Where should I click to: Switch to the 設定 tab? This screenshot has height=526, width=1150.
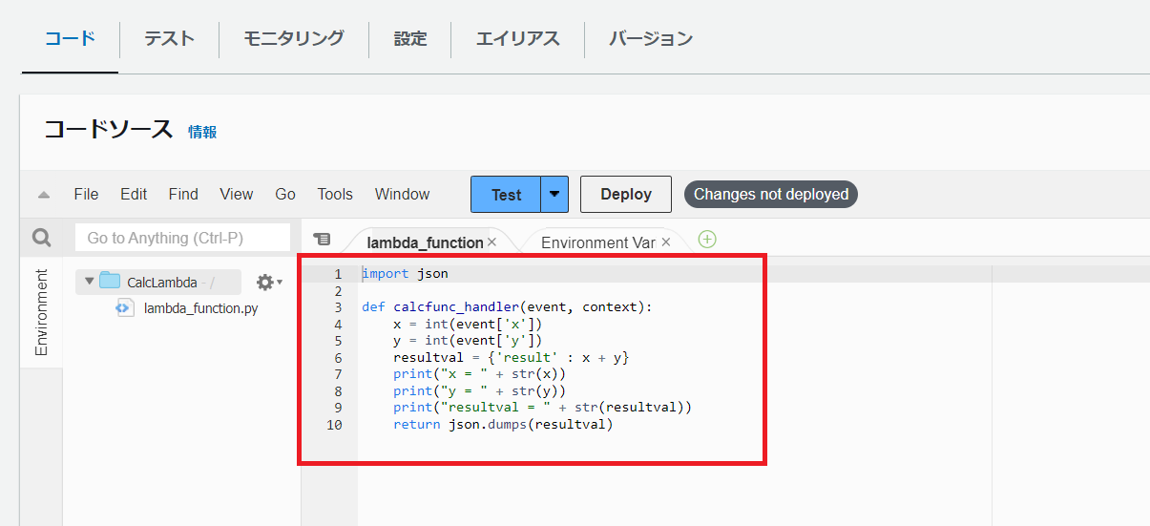pyautogui.click(x=410, y=38)
